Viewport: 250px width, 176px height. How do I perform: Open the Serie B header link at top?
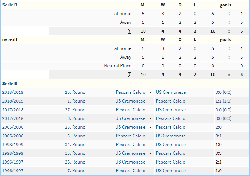click(9, 5)
